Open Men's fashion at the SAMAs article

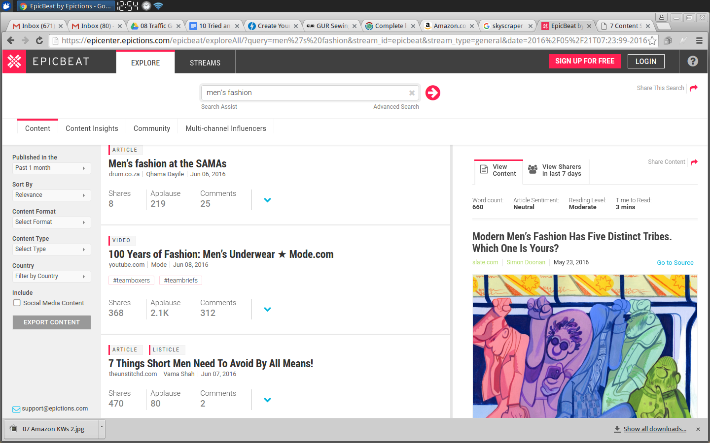(x=167, y=163)
